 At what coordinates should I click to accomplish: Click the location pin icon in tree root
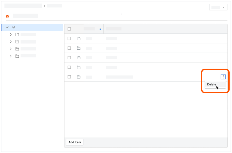(x=14, y=27)
